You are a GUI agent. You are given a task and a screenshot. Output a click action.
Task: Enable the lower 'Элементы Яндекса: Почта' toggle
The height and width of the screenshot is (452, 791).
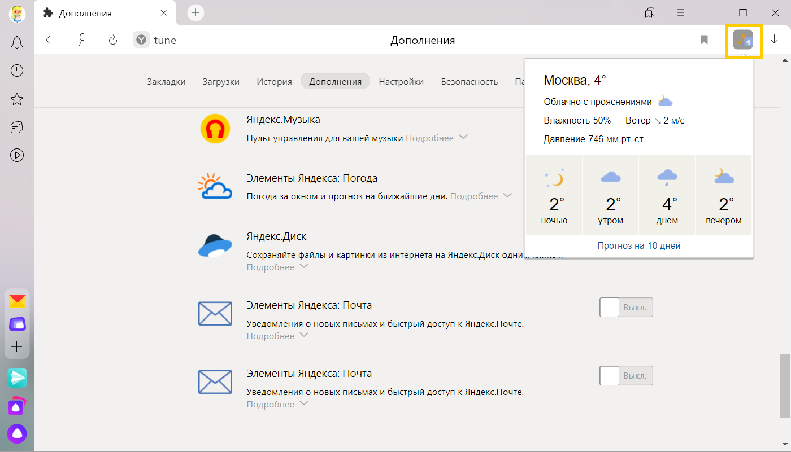626,376
